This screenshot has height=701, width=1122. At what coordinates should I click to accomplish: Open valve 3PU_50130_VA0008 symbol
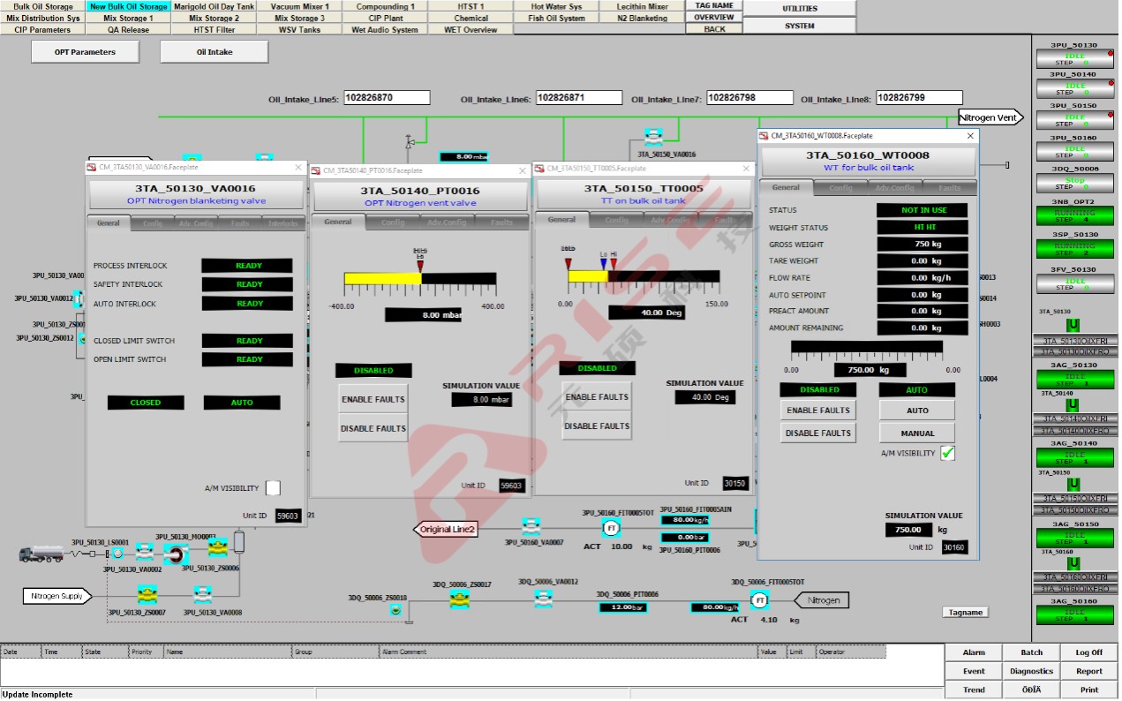coord(202,595)
